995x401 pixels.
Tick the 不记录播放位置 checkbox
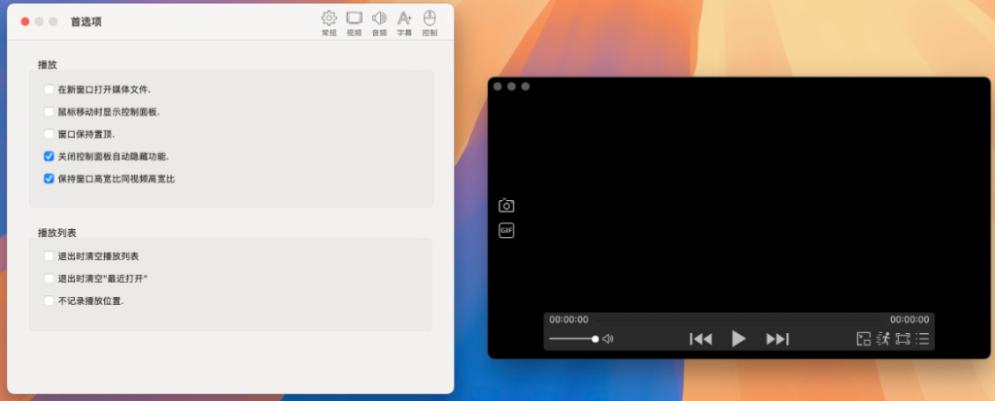(x=49, y=301)
